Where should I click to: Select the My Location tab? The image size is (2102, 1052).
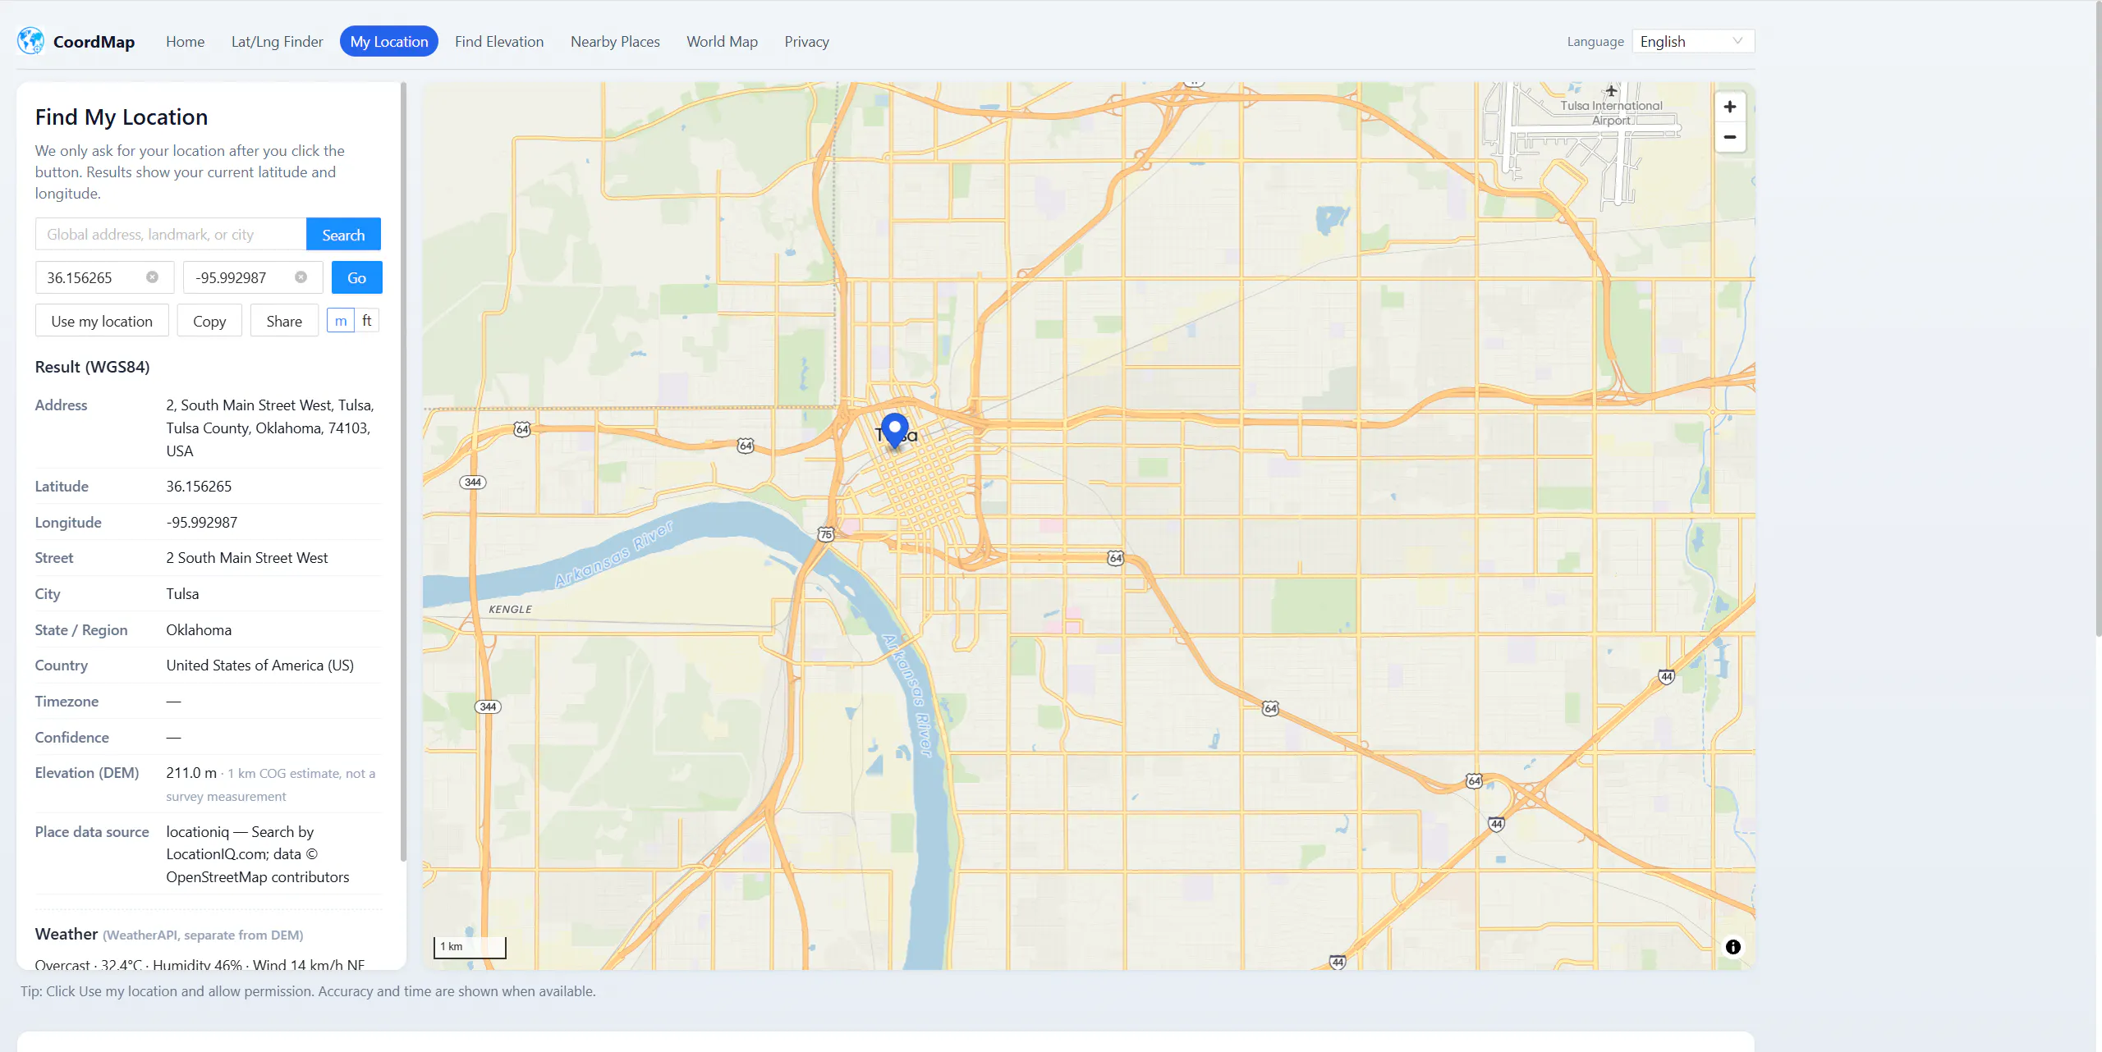click(389, 41)
